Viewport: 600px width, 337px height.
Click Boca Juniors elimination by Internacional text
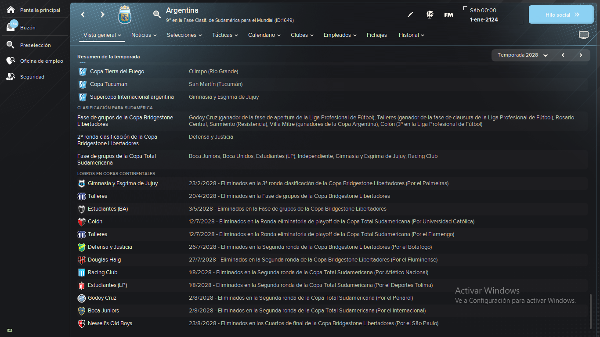307,311
